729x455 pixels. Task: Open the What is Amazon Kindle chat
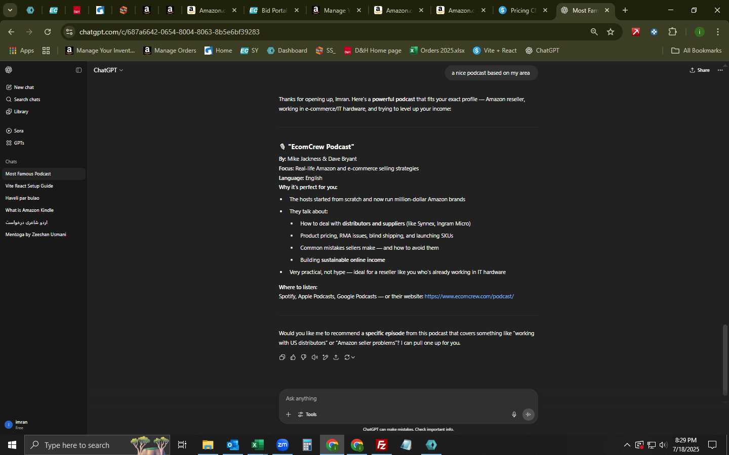(x=44, y=210)
